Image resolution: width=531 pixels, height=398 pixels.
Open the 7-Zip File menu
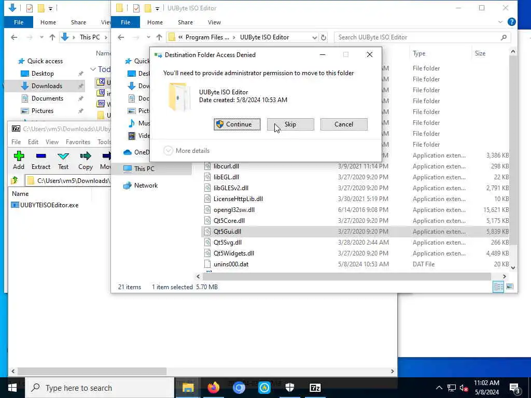click(16, 142)
